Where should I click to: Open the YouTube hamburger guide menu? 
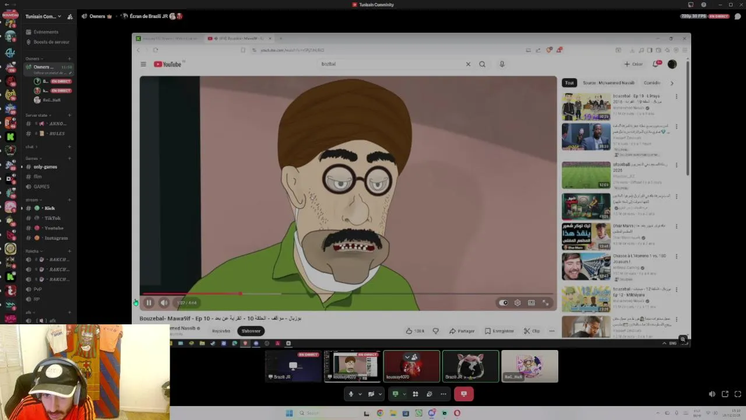(143, 64)
